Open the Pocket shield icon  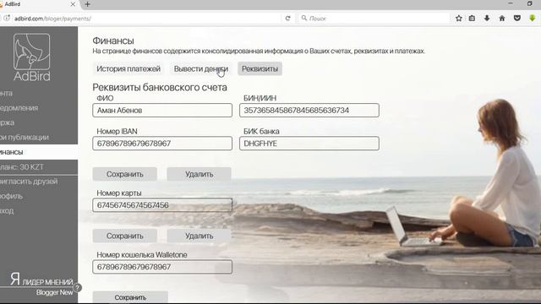516,19
